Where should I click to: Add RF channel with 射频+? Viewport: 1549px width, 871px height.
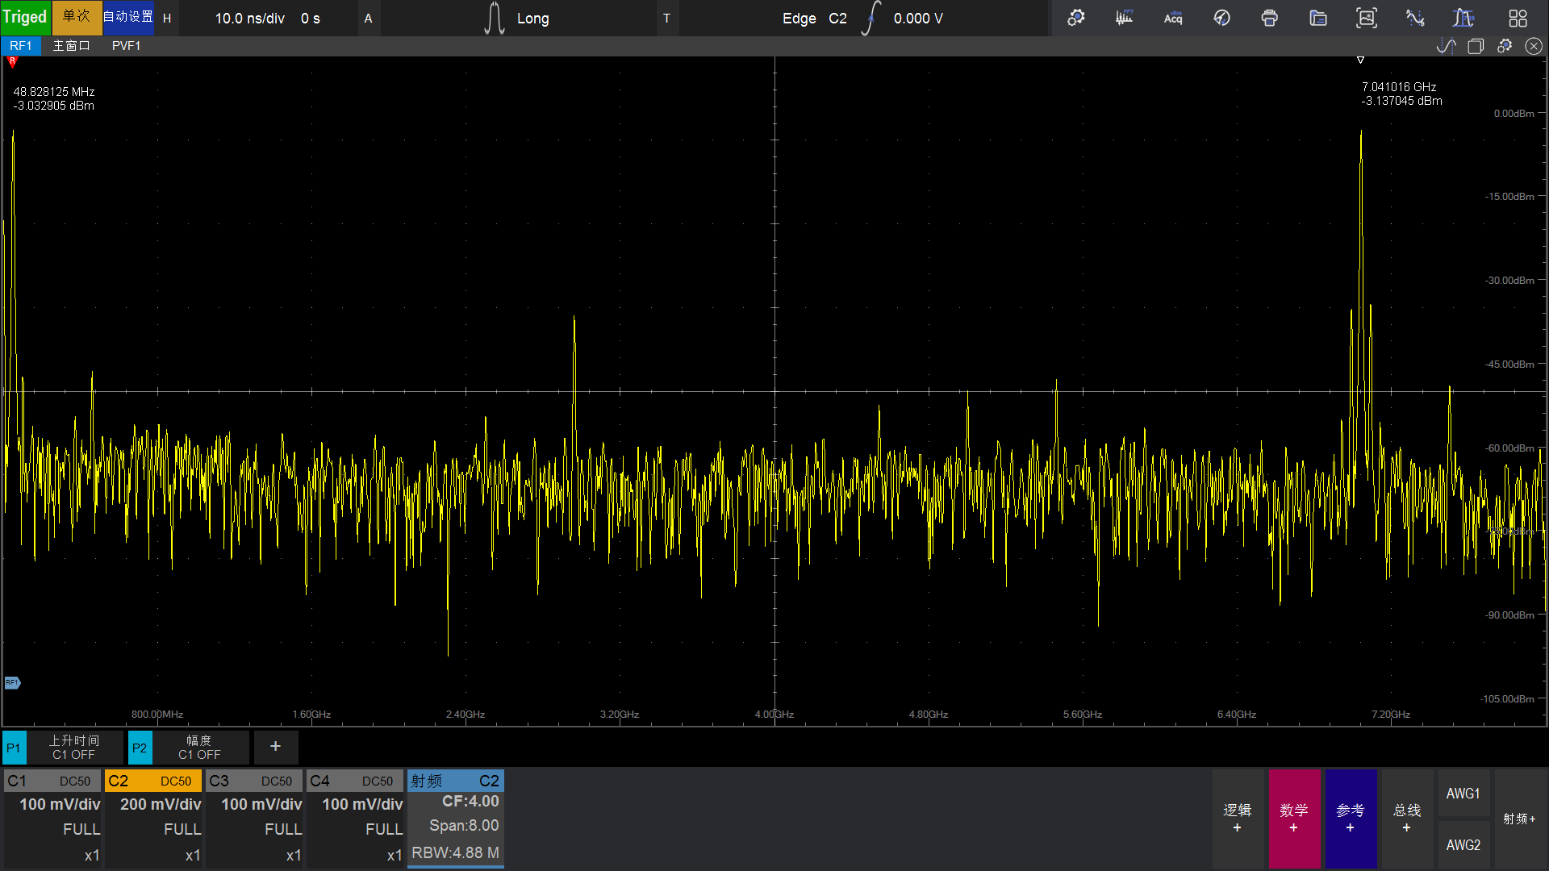(x=1520, y=819)
